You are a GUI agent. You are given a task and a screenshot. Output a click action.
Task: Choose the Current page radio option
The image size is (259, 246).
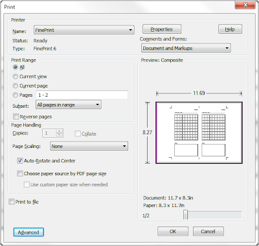[x=16, y=86]
